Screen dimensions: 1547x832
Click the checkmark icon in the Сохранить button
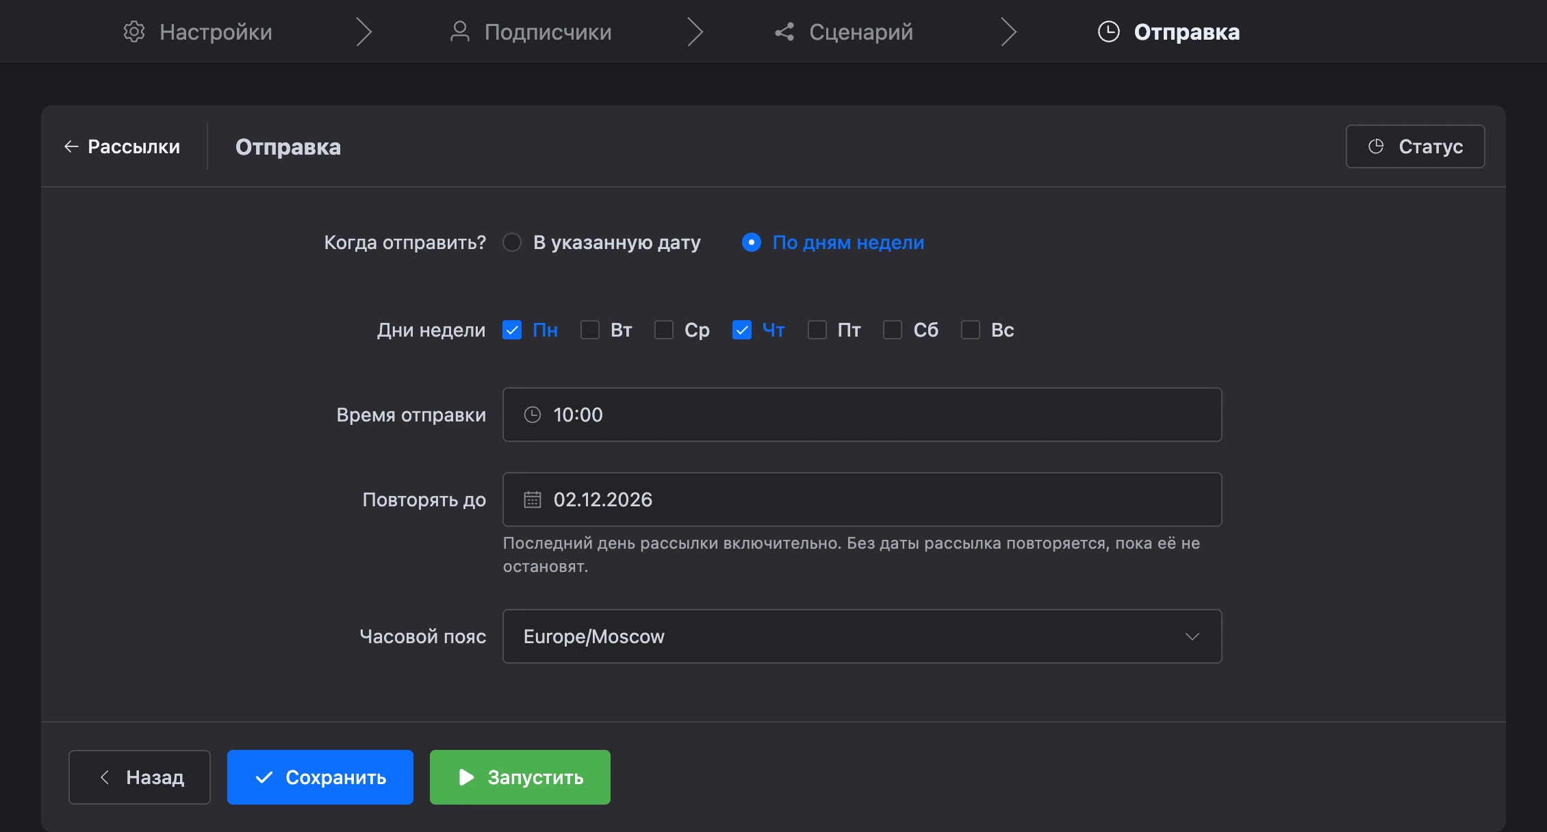pyautogui.click(x=264, y=777)
